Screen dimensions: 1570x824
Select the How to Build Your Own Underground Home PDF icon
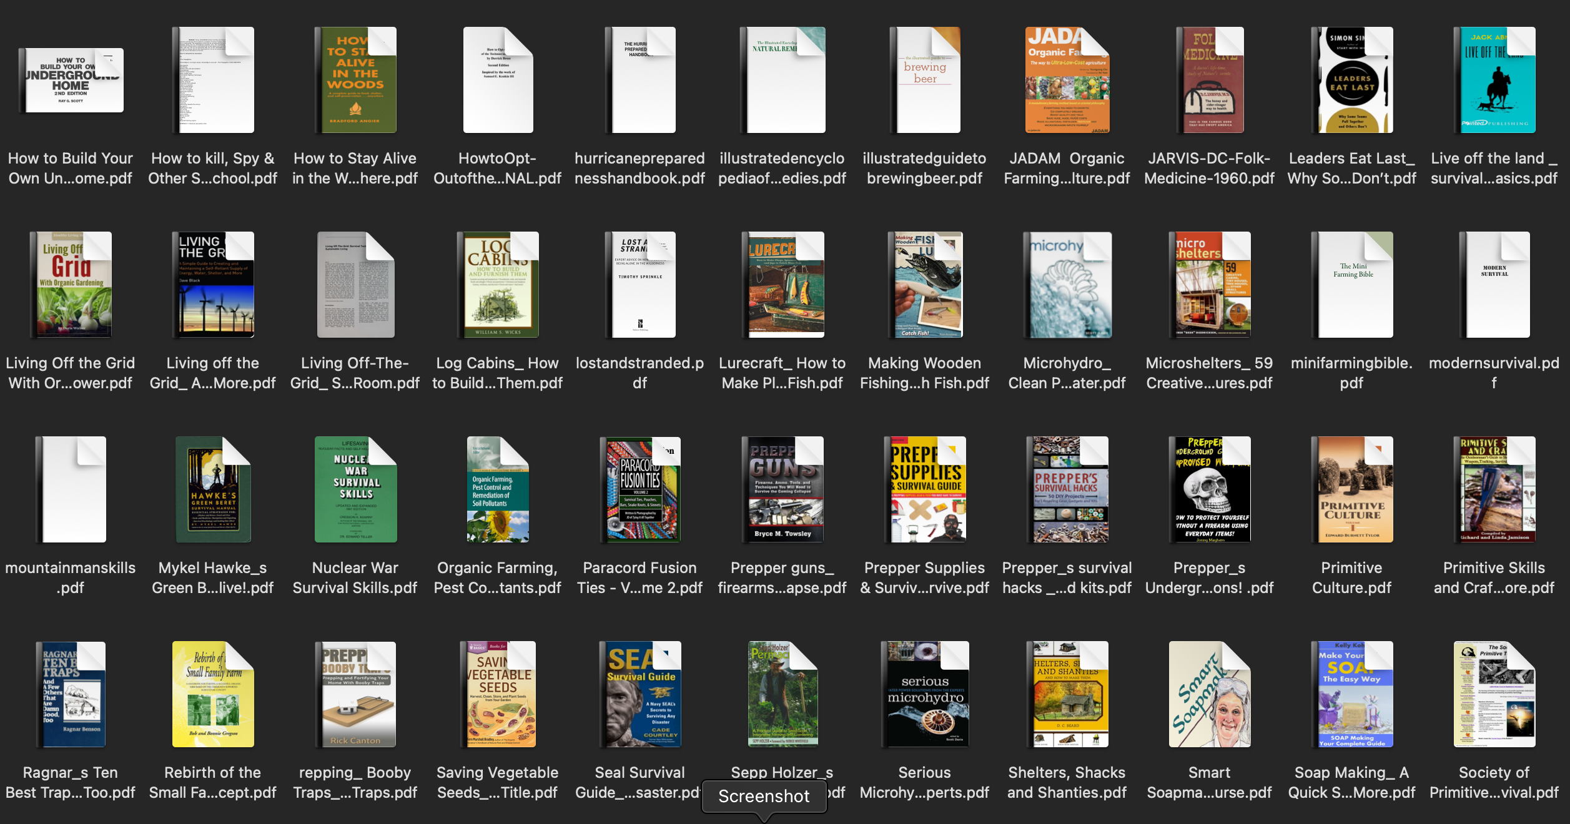tap(71, 80)
